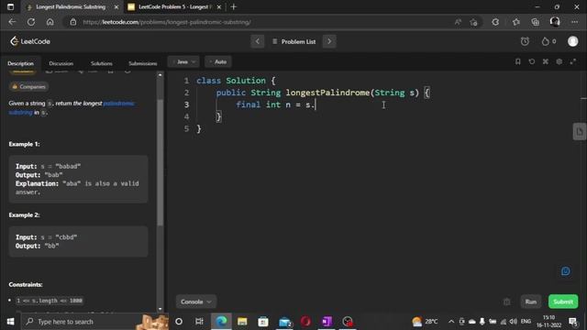Click the editor shortcuts icon
This screenshot has width=587, height=330.
click(x=546, y=61)
